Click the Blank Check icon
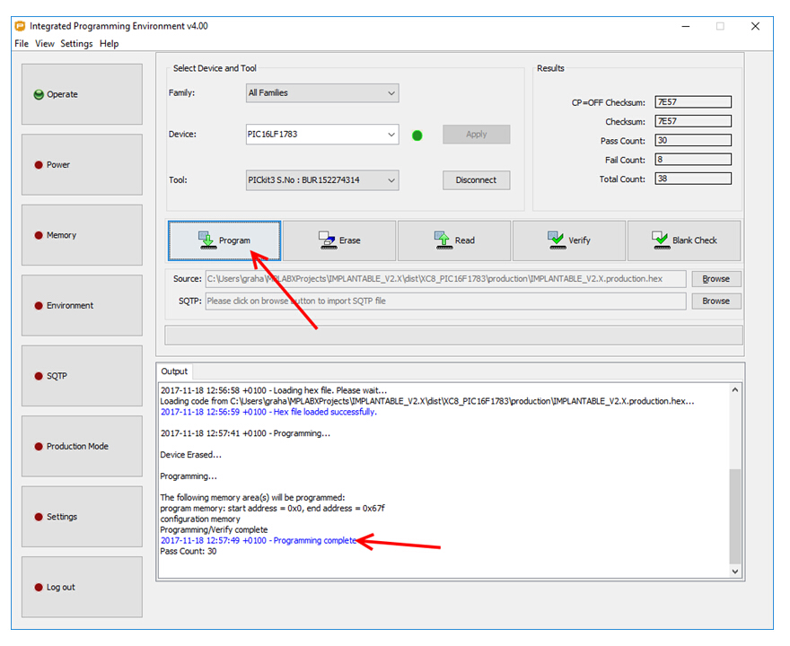This screenshot has height=646, width=790. click(661, 240)
